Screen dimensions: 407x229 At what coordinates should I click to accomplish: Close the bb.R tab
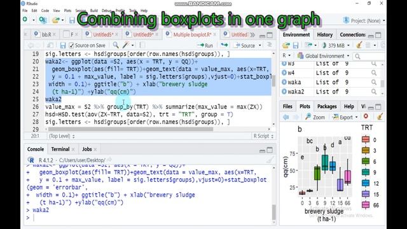[x=55, y=34]
